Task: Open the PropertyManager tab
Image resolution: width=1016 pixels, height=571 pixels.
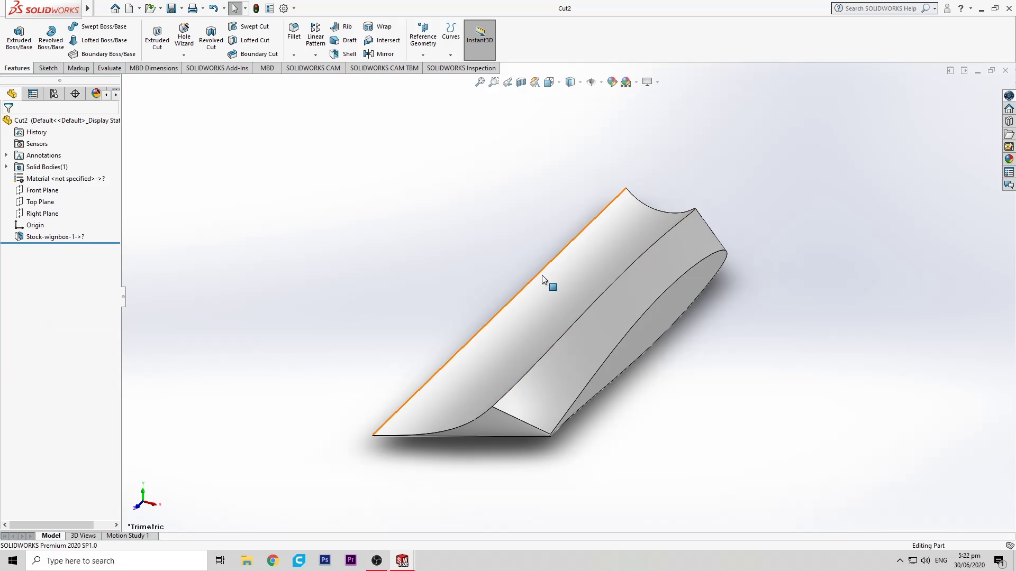Action: [33, 94]
